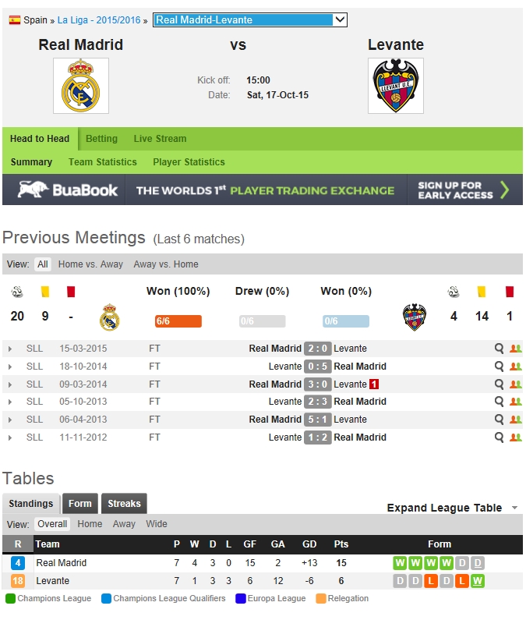
Task: Open La Liga - 2015/2016 breadcrumb link
Action: point(99,20)
